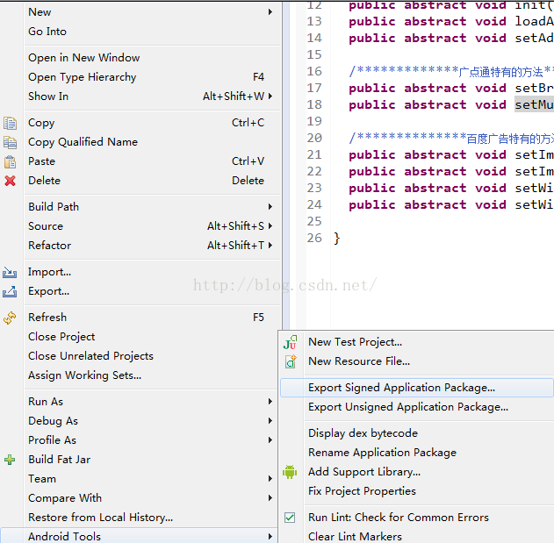
Task: Click the Paste clipboard icon
Action: [x=11, y=161]
